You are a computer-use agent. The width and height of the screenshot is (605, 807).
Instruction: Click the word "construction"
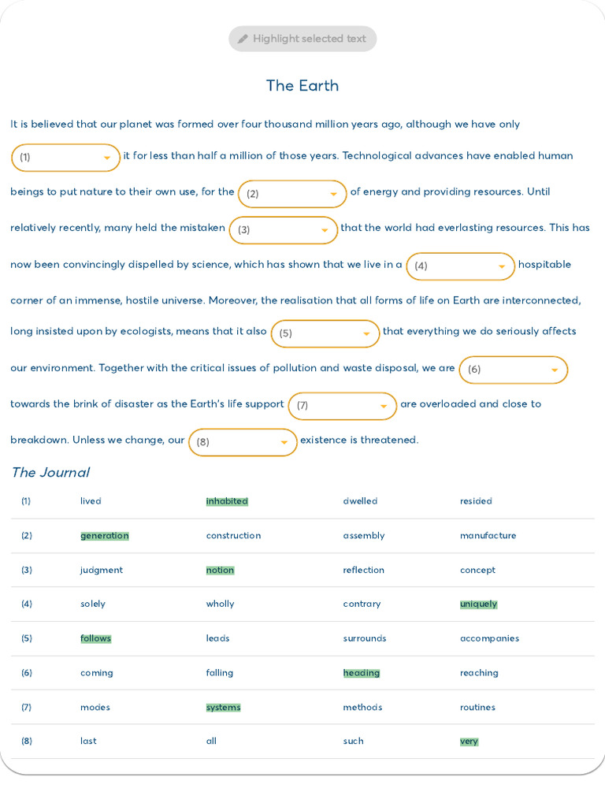233,535
